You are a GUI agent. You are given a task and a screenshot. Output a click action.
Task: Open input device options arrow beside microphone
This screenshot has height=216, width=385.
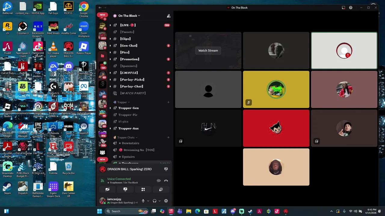point(148,201)
